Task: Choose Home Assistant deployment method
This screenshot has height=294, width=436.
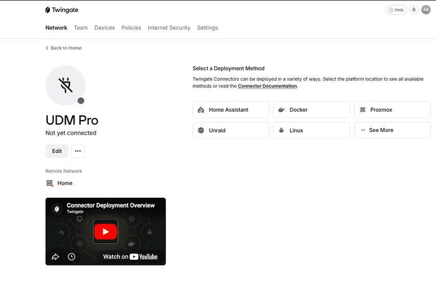Action: pyautogui.click(x=231, y=110)
